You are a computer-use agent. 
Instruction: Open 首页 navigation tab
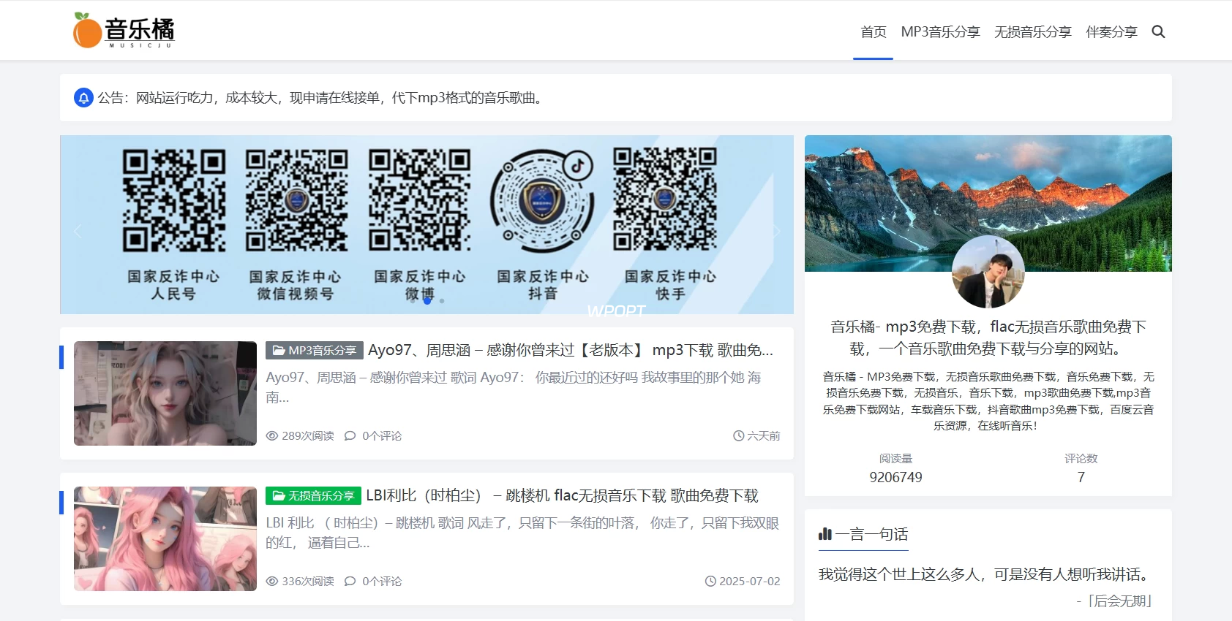874,31
